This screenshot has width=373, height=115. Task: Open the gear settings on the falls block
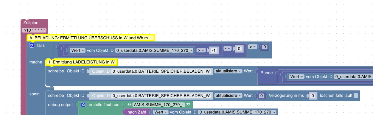pos(32,46)
